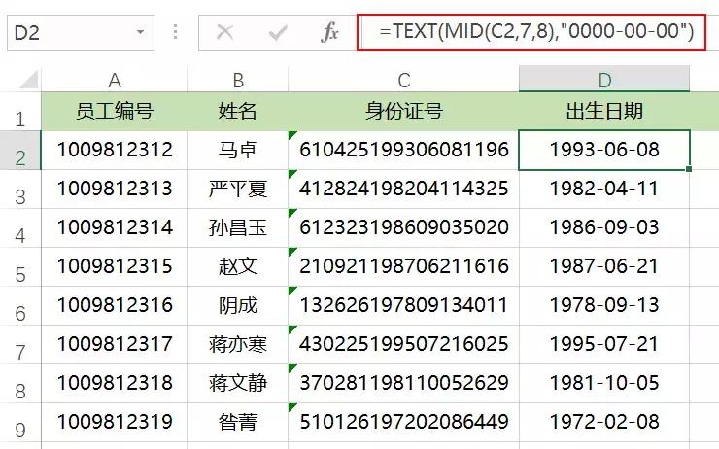
Task: Click ID cell 430225199507216025
Action: 403,345
